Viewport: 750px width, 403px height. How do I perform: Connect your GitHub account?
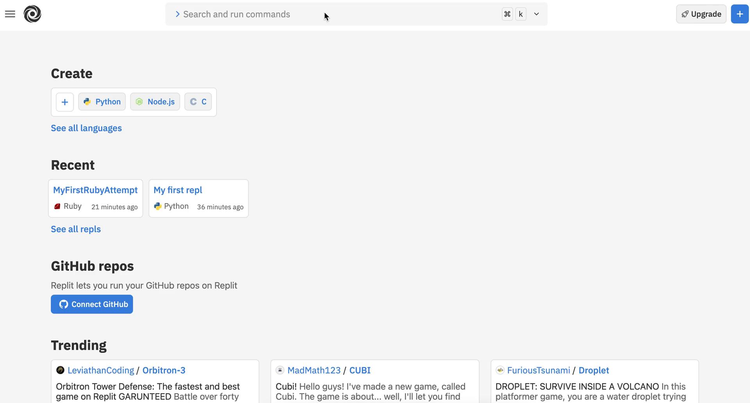[x=92, y=304]
